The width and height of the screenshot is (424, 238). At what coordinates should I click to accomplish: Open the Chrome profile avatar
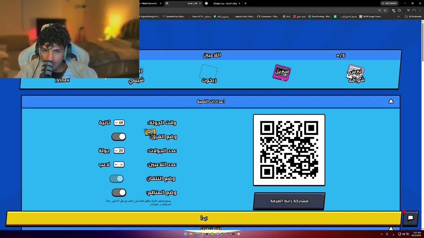click(x=414, y=10)
